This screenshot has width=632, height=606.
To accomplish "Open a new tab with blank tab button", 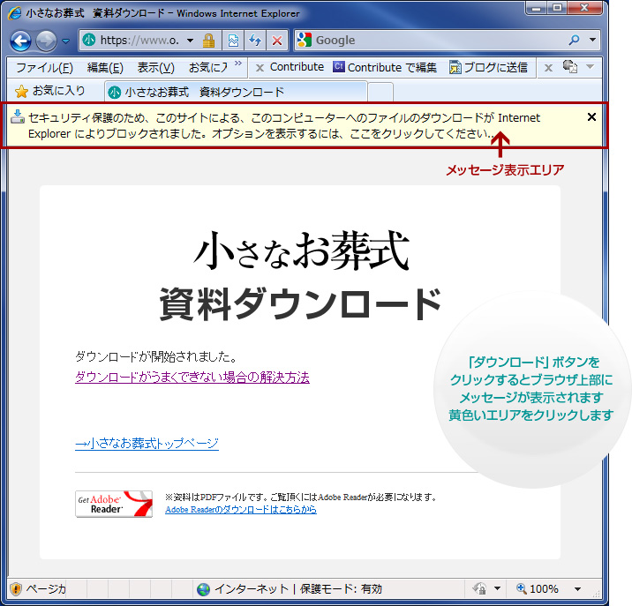I will point(380,93).
